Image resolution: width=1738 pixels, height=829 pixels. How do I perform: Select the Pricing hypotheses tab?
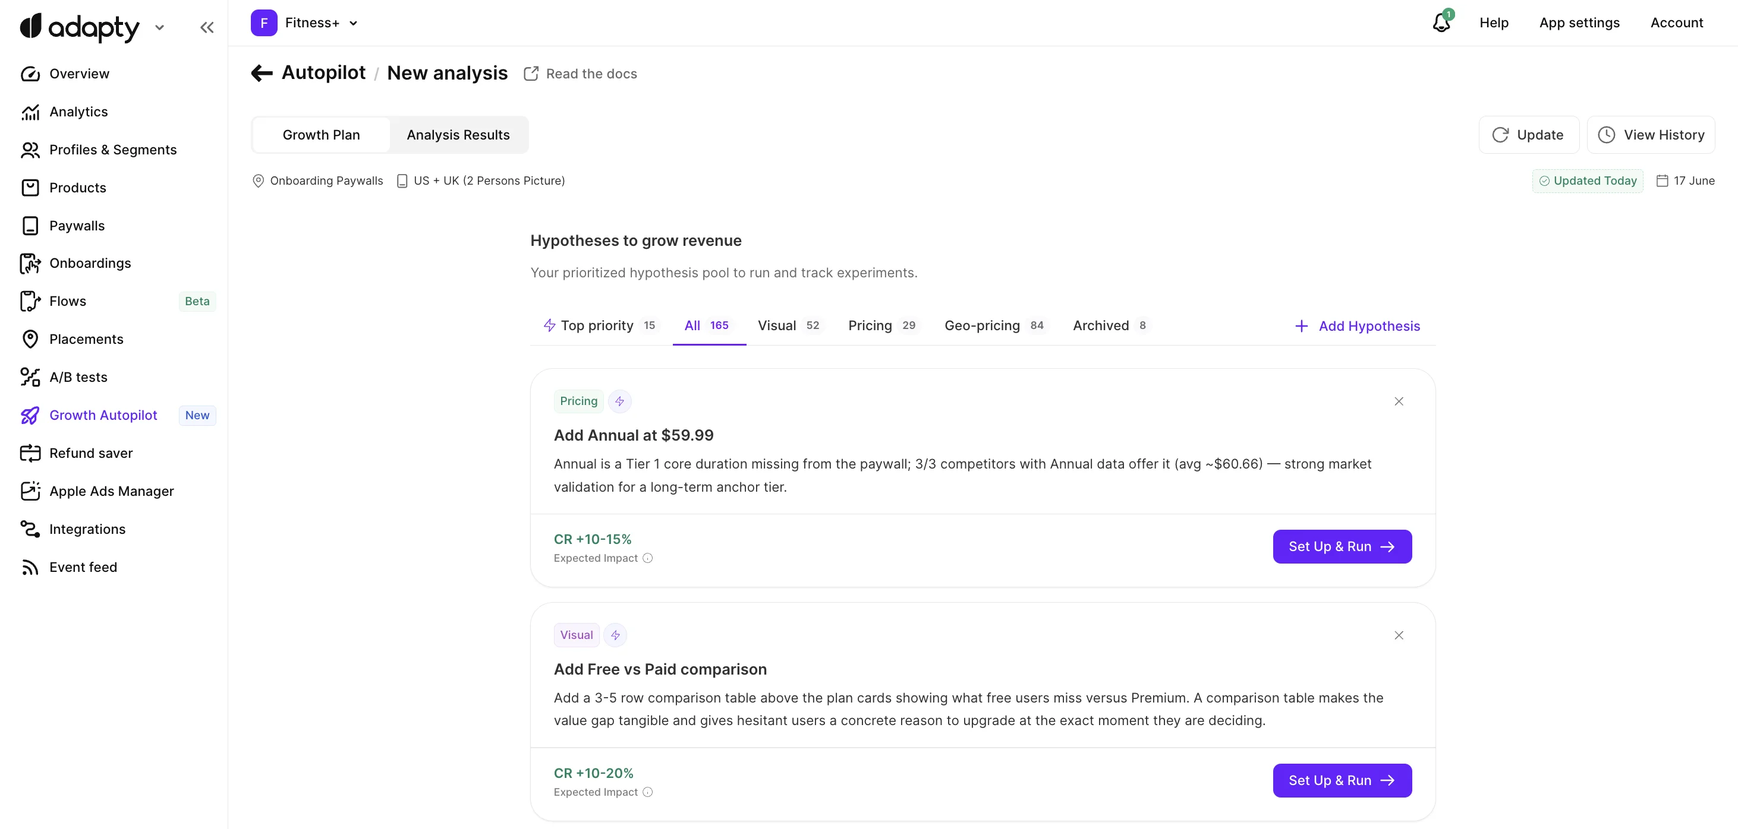(883, 325)
